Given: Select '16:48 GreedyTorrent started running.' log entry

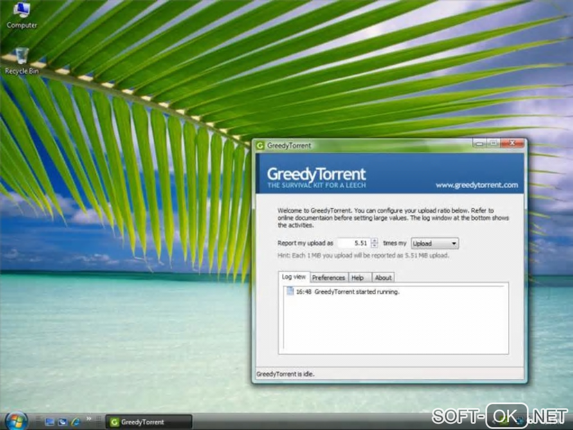Looking at the screenshot, I should tap(348, 292).
